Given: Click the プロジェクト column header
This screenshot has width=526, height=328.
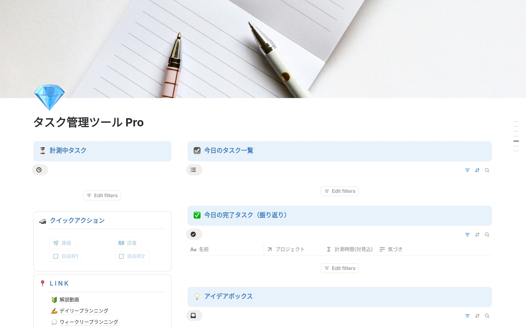Looking at the screenshot, I should pos(293,249).
